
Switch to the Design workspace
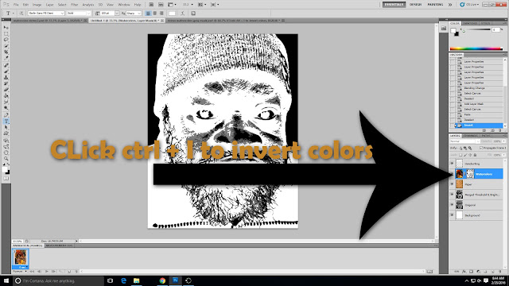415,5
